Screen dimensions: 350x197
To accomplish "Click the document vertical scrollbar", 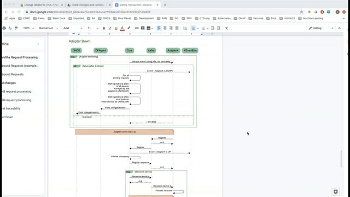I will (341, 159).
